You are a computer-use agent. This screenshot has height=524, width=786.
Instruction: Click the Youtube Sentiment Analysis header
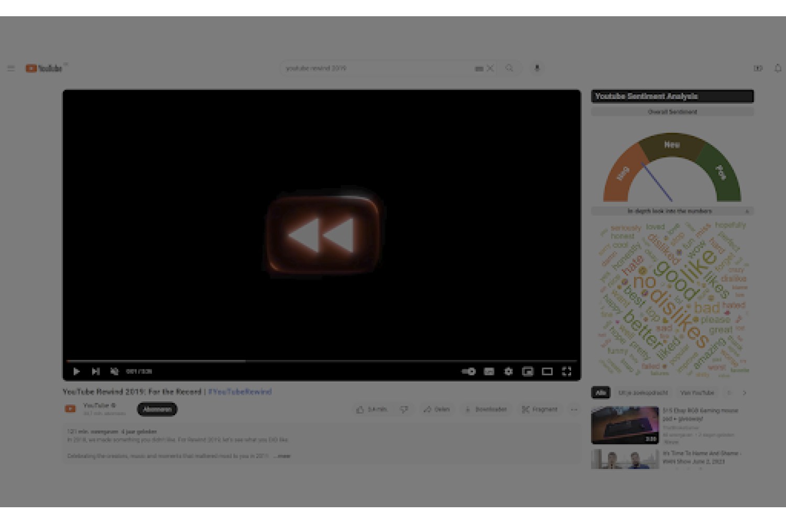click(672, 96)
